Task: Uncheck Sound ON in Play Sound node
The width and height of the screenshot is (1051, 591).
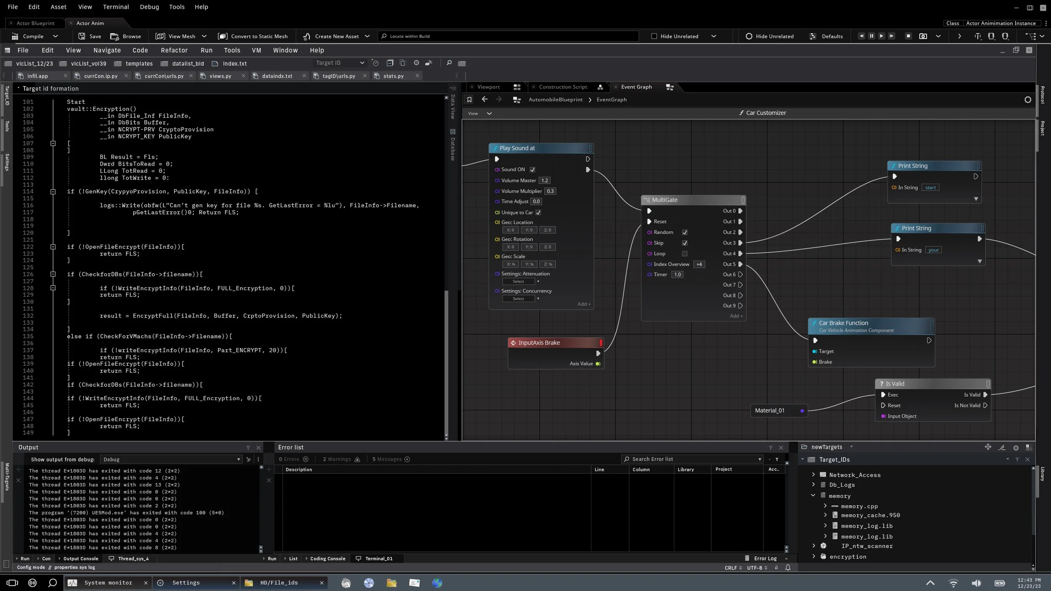Action: (x=532, y=170)
